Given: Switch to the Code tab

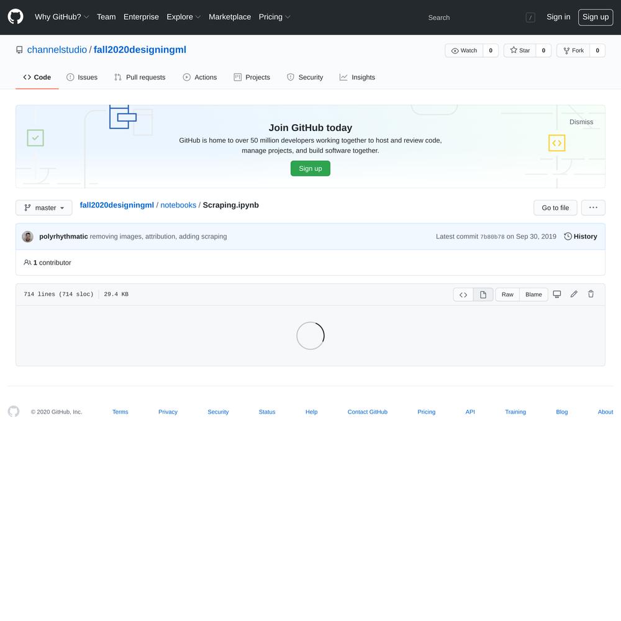Looking at the screenshot, I should [37, 77].
